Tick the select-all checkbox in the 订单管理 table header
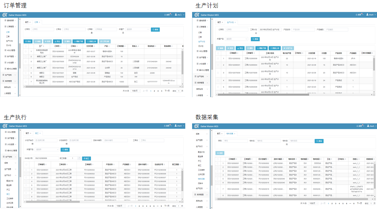 26,46
